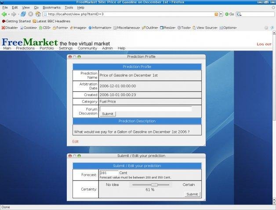Open the View menu
276x210 pixels.
(25, 7)
